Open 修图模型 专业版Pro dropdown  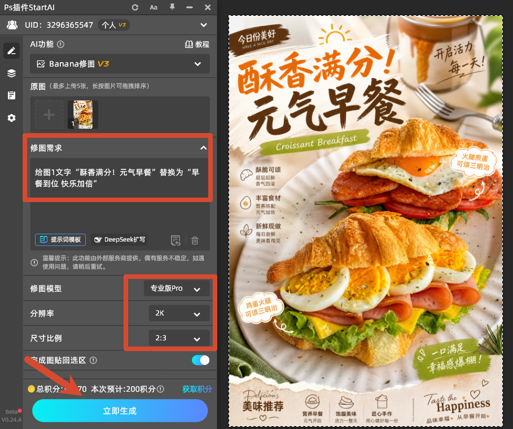[177, 288]
